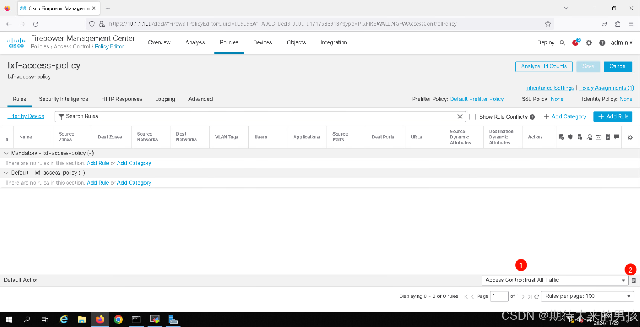
Task: Open the Default Action dropdown
Action: 555,280
